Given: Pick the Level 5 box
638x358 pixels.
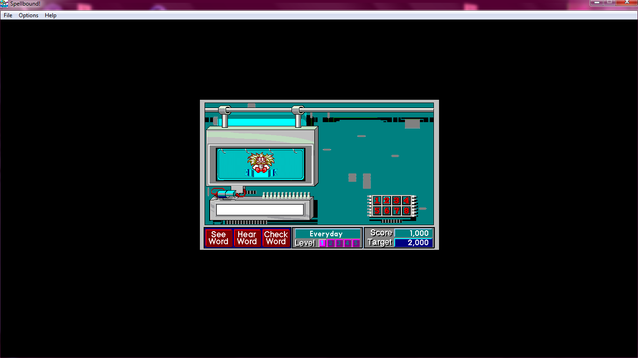Looking at the screenshot, I should 356,243.
